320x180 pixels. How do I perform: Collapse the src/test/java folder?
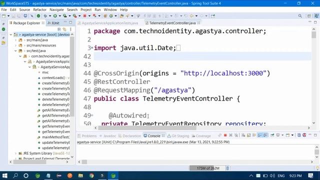(x=15, y=51)
